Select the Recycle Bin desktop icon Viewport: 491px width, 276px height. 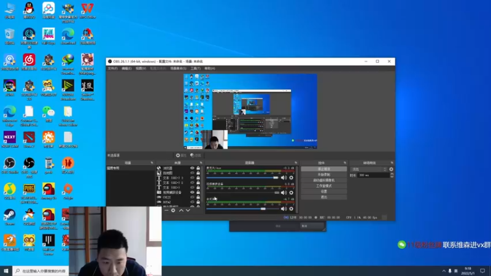pyautogui.click(x=10, y=36)
